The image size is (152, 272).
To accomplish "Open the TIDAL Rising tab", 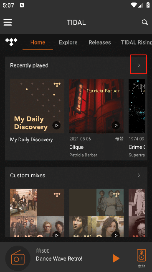I will [x=136, y=42].
